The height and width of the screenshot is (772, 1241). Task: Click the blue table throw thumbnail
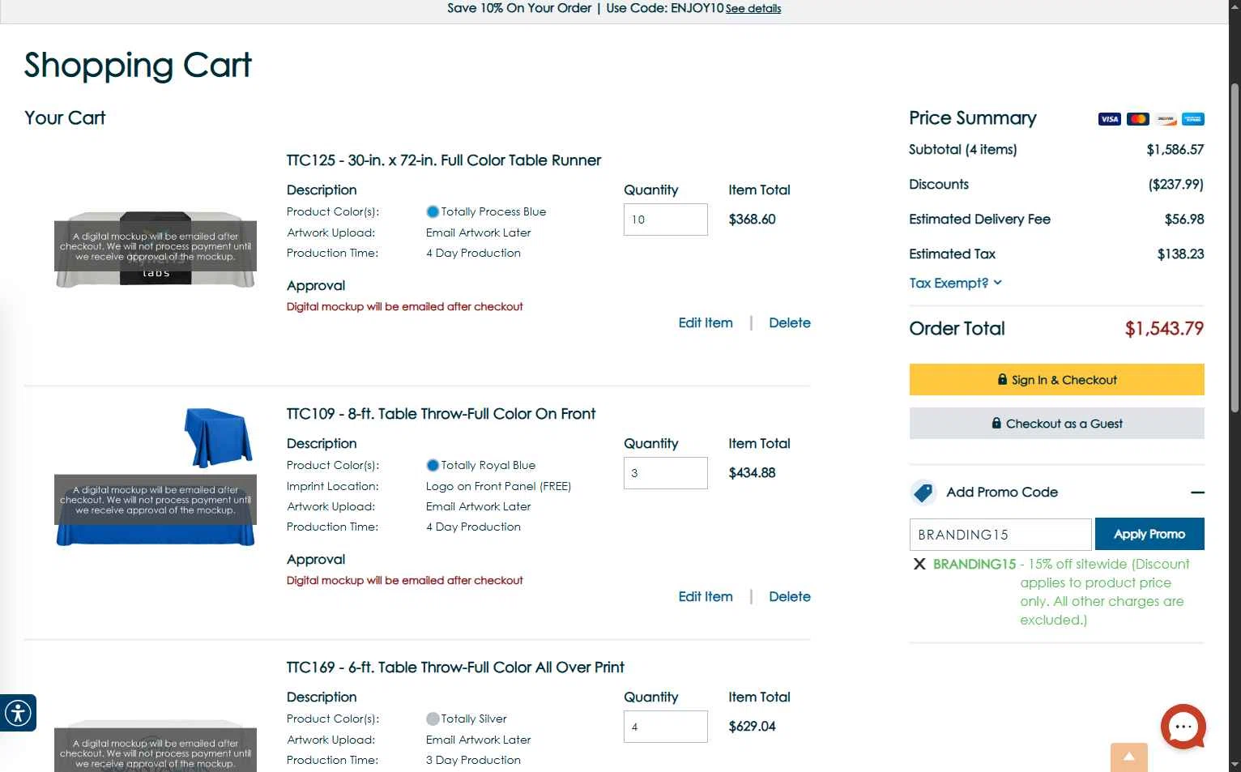[218, 437]
